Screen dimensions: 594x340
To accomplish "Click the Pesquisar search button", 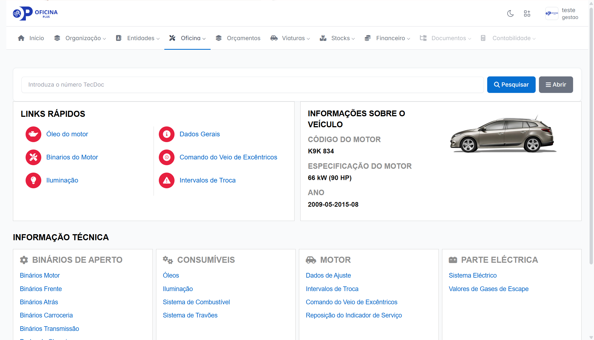I will point(511,85).
